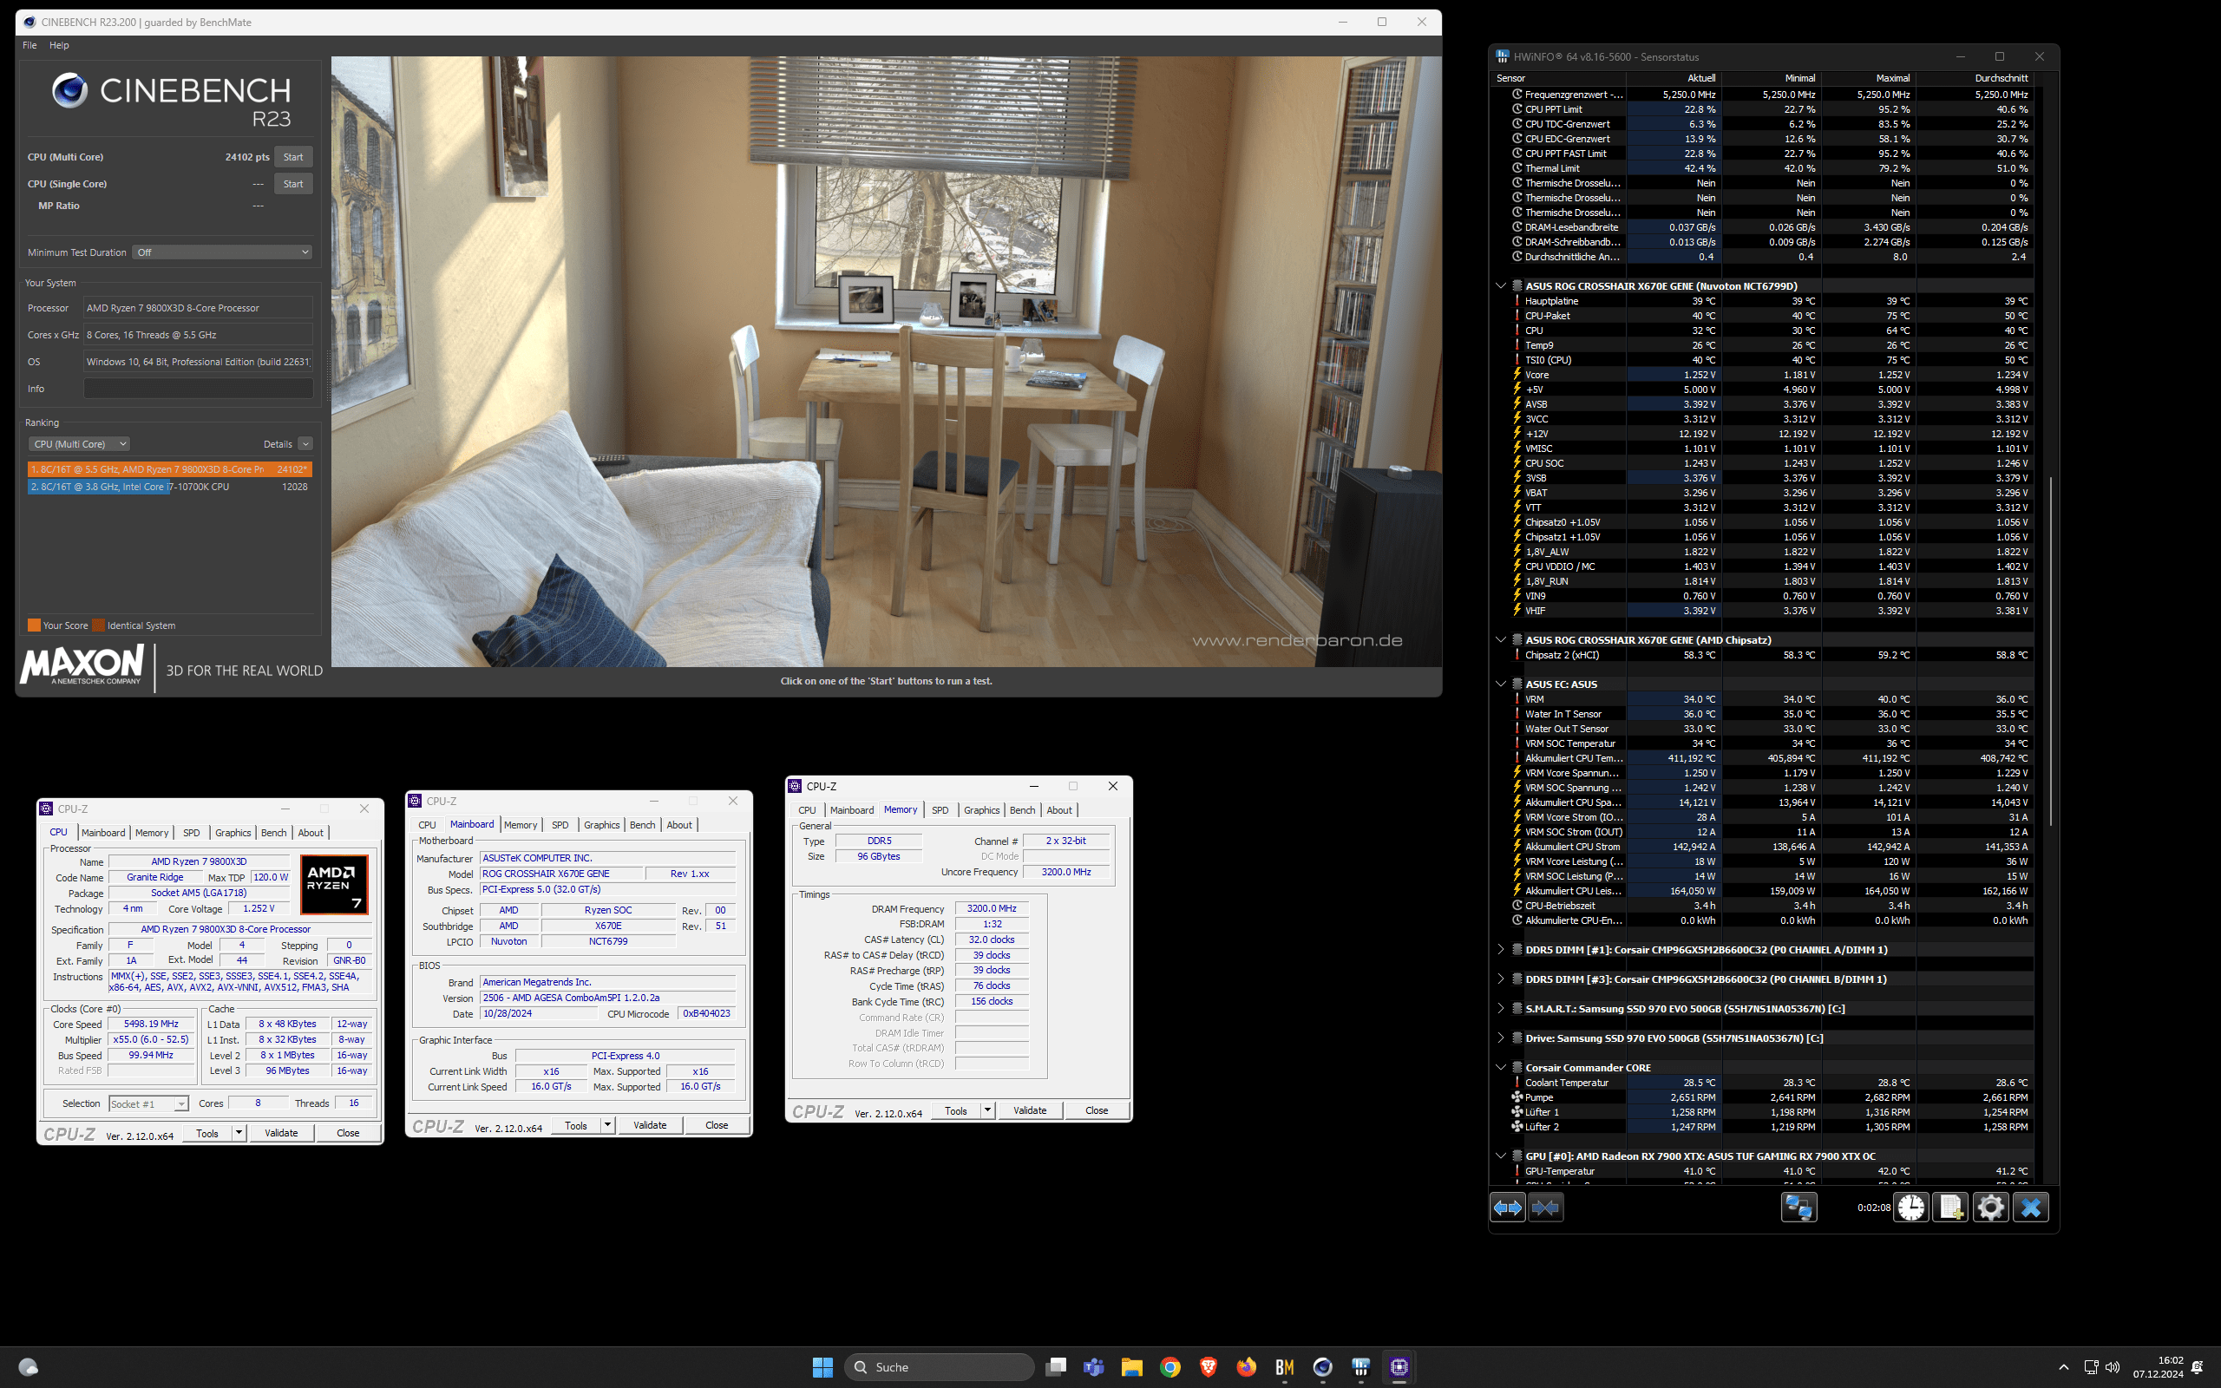Open BenchMate from the taskbar
Screen dimensions: 2221x1388
[1284, 1367]
